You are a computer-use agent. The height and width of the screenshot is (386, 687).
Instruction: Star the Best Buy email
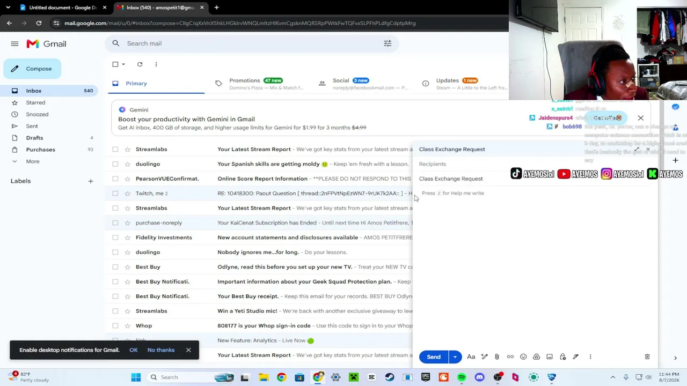click(128, 267)
